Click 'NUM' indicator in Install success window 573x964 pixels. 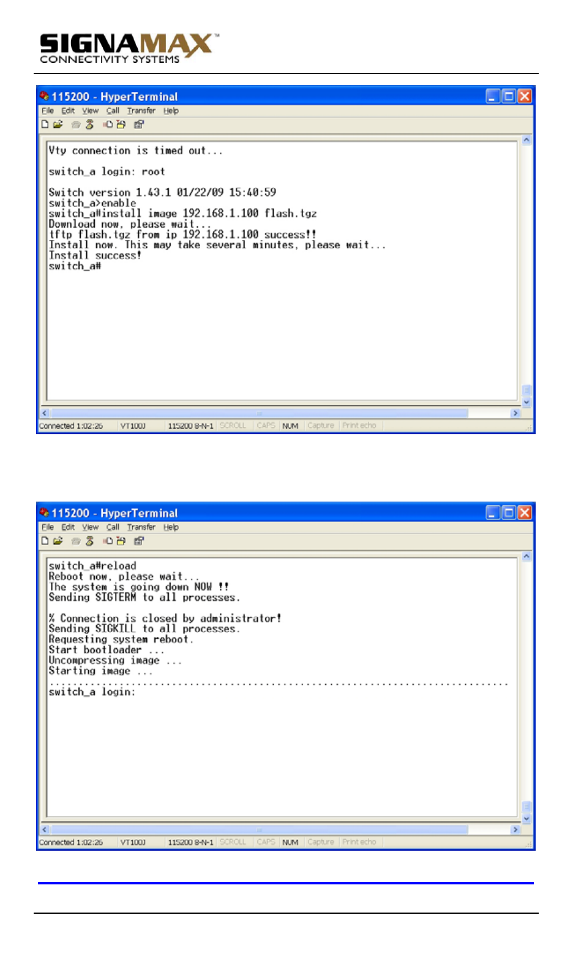(290, 426)
